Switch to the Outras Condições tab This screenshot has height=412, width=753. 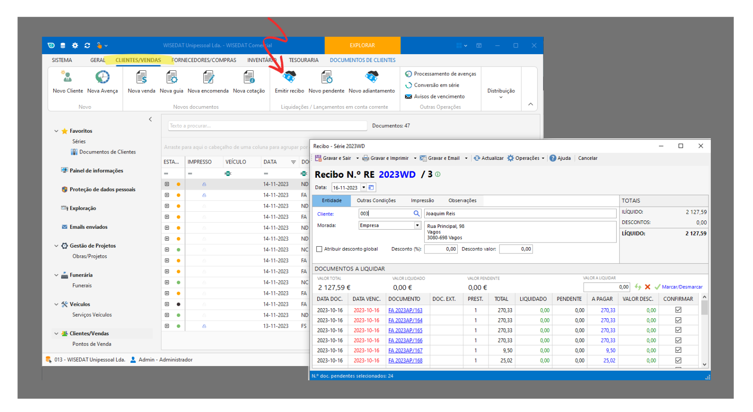(x=376, y=201)
